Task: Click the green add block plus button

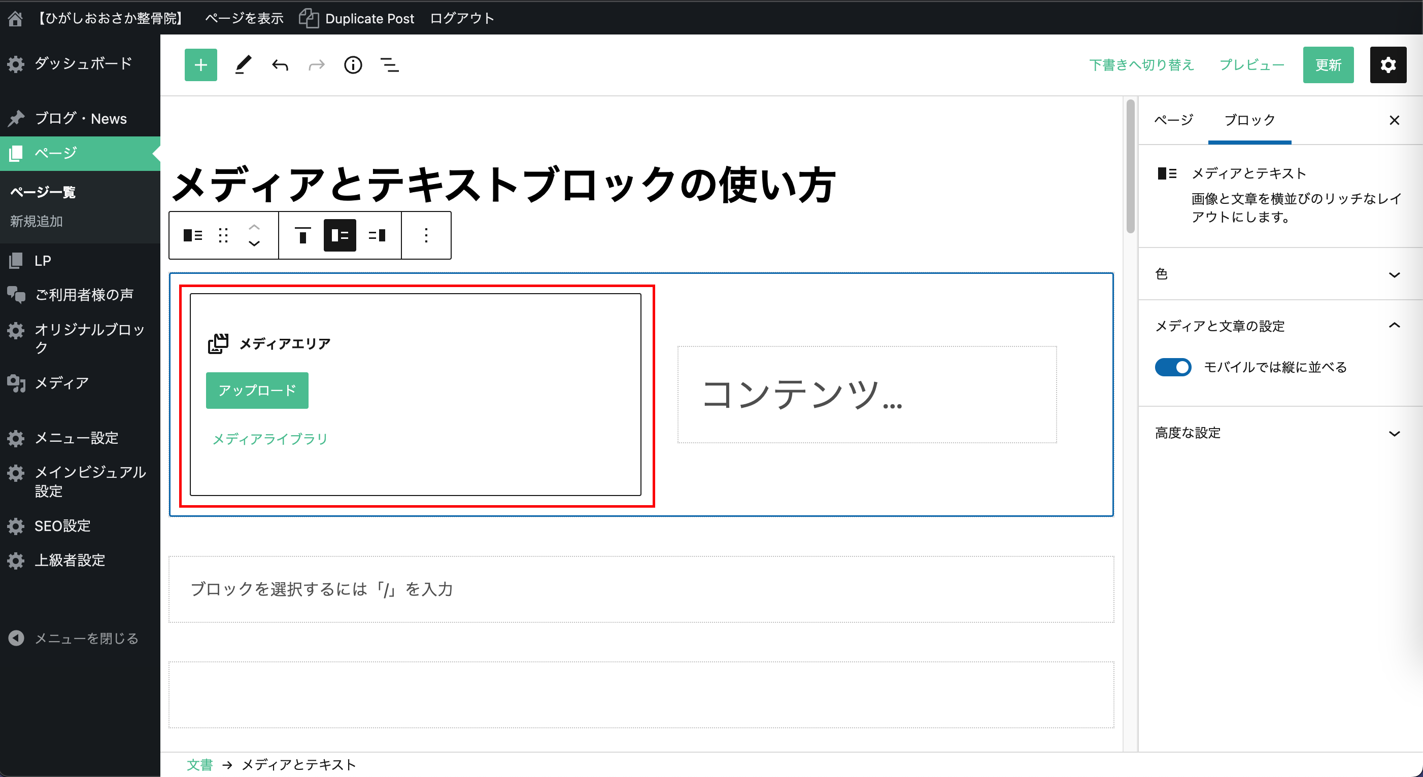Action: pos(200,65)
